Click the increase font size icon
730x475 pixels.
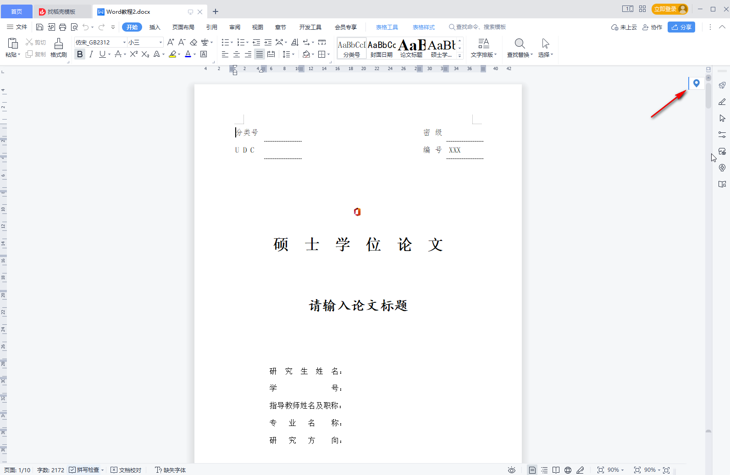coord(171,42)
